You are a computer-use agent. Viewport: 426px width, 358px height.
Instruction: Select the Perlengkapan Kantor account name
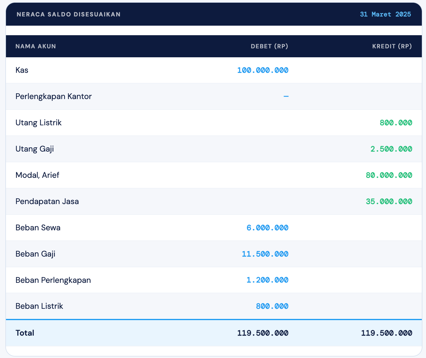click(54, 96)
